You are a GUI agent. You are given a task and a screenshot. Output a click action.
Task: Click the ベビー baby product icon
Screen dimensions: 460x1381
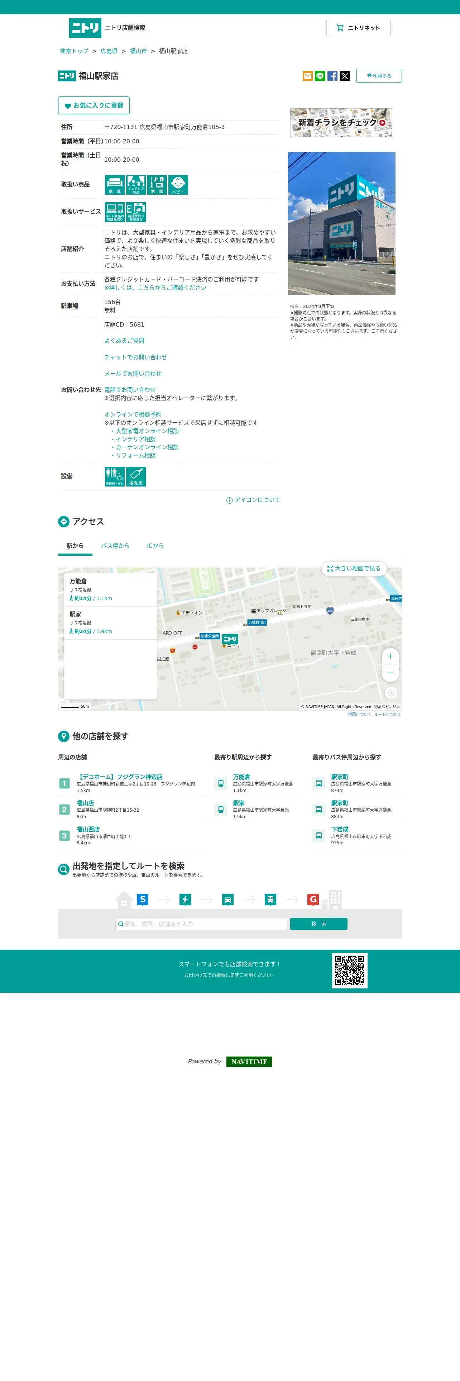coord(178,185)
